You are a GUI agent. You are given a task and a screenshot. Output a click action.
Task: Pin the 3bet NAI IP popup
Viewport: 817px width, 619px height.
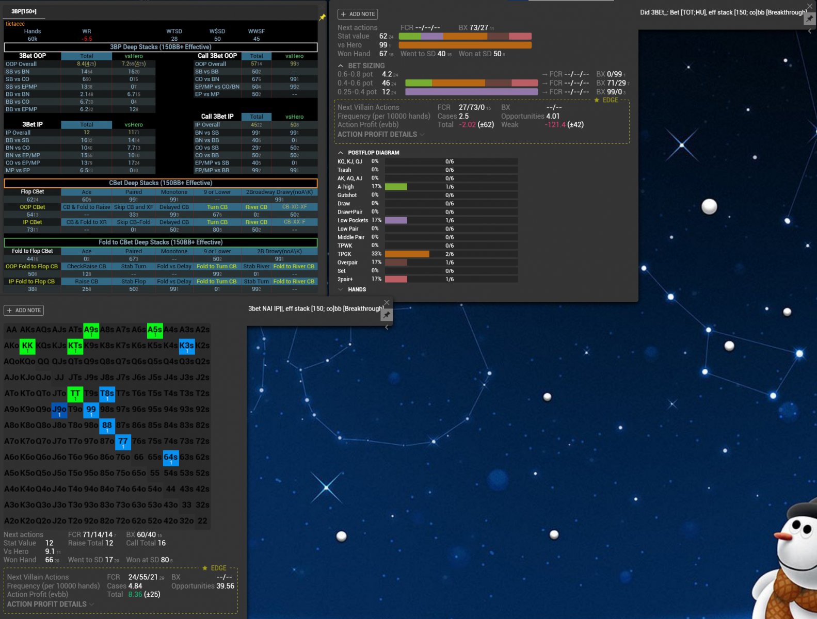tap(387, 315)
